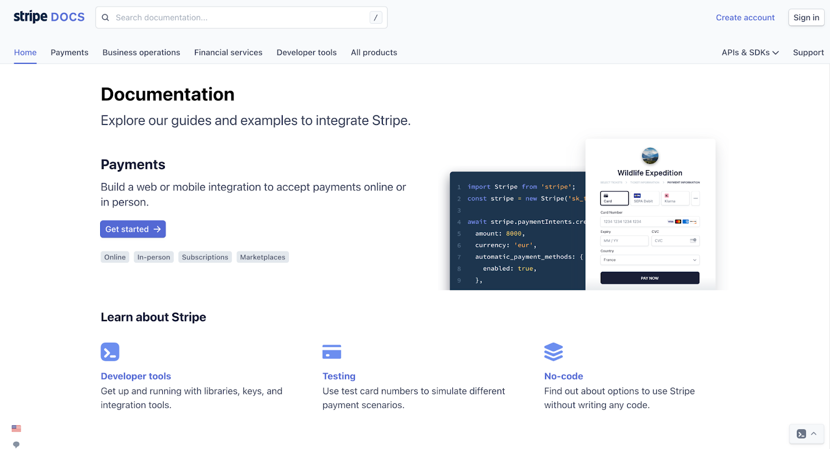The image size is (830, 449).
Task: Select the SEPA Debit payment method
Action: point(645,199)
